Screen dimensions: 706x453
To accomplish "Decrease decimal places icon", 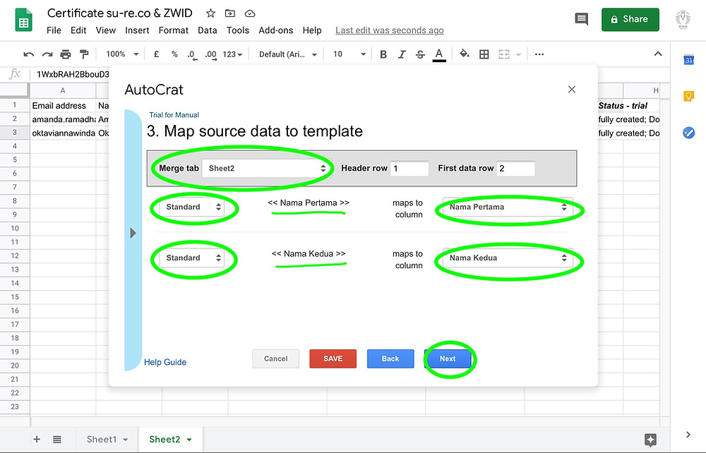I will click(192, 55).
